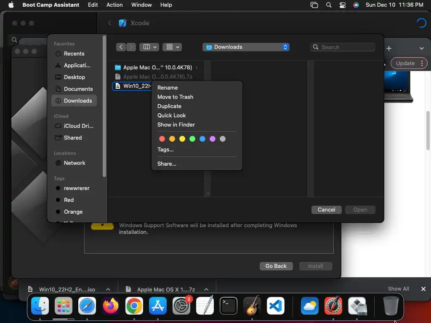Click Go Back in Boot Camp Assistant

[276, 266]
